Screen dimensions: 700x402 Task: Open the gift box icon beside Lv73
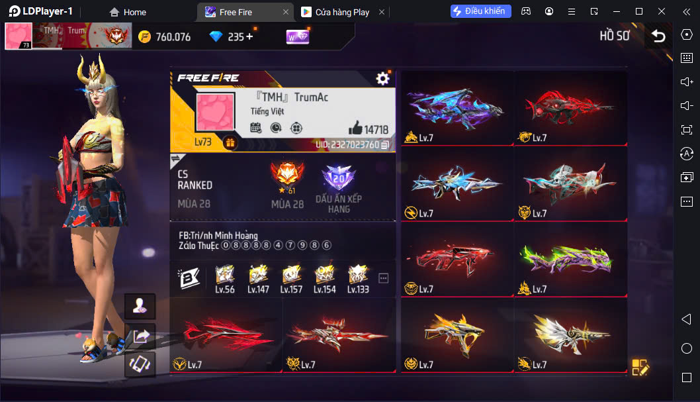pos(230,143)
